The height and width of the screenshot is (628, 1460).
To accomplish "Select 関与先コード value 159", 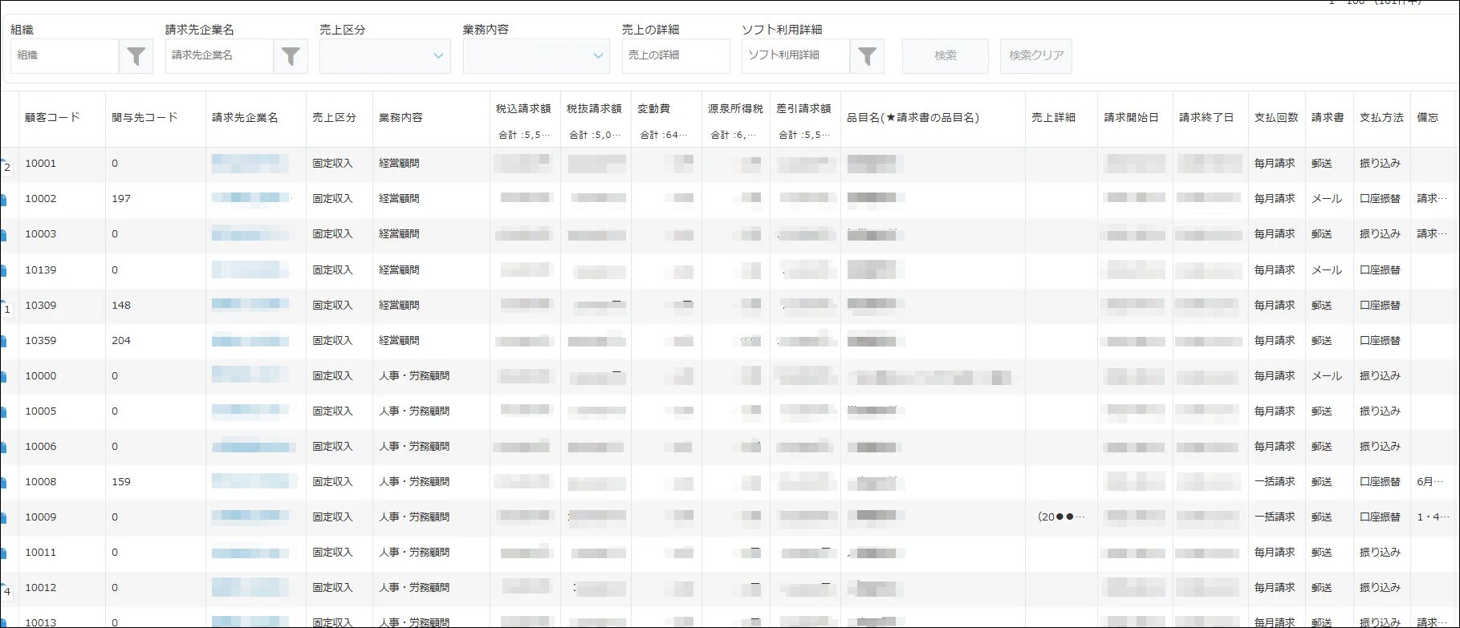I will click(121, 482).
